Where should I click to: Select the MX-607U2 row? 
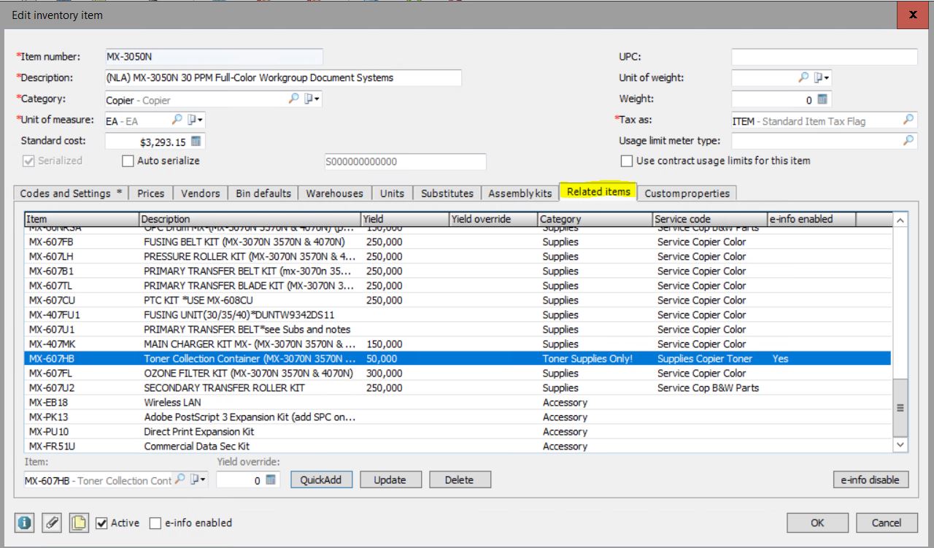coord(458,387)
